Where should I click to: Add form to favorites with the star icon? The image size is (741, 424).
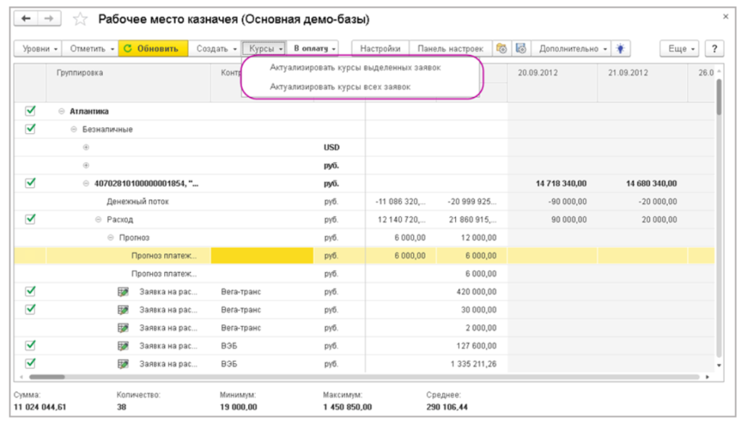click(x=80, y=20)
